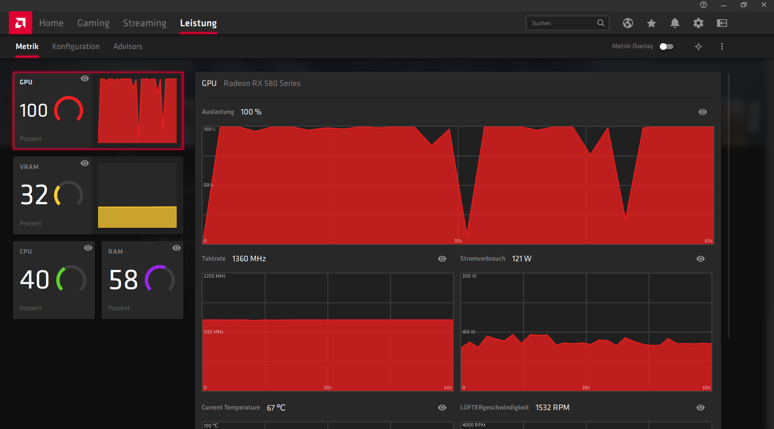Toggle eye icon for Taktrate metric
Screen dimensions: 774x429
tap(442, 259)
